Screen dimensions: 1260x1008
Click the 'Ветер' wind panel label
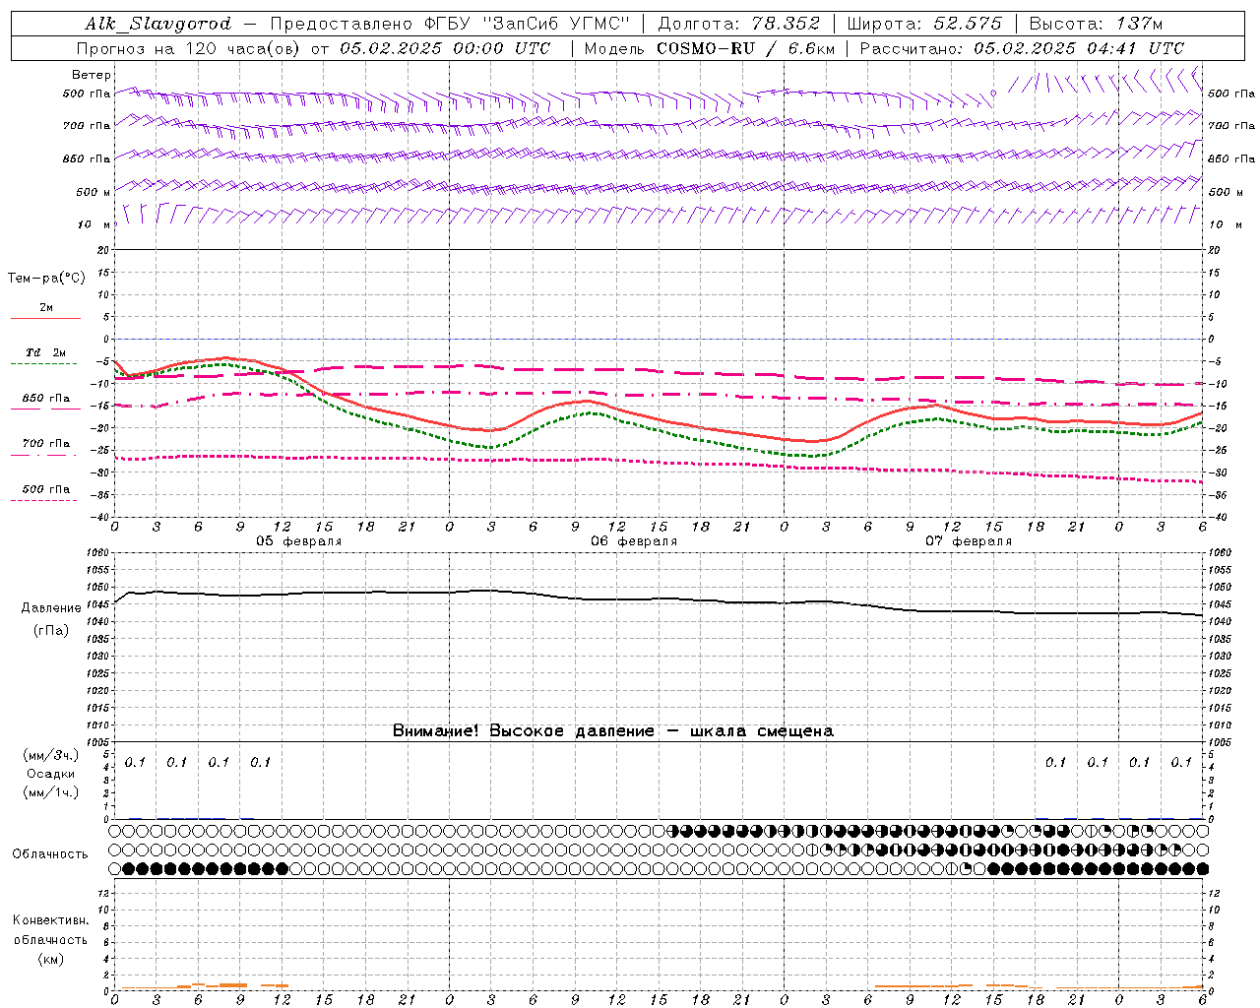click(x=92, y=75)
